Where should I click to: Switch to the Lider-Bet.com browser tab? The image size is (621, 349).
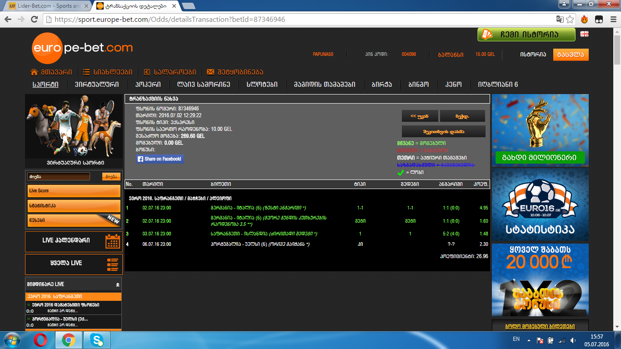click(48, 6)
